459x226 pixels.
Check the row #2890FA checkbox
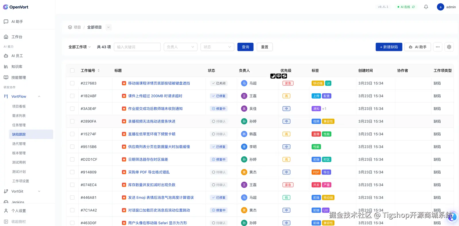click(x=72, y=121)
